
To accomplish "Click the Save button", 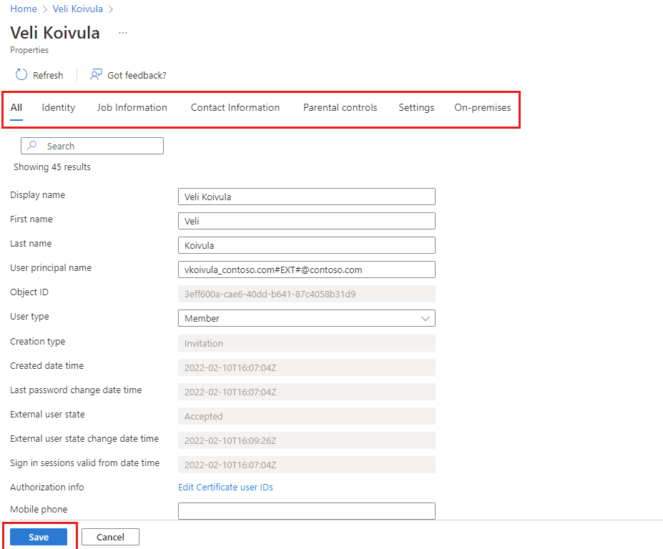I will pos(39,537).
